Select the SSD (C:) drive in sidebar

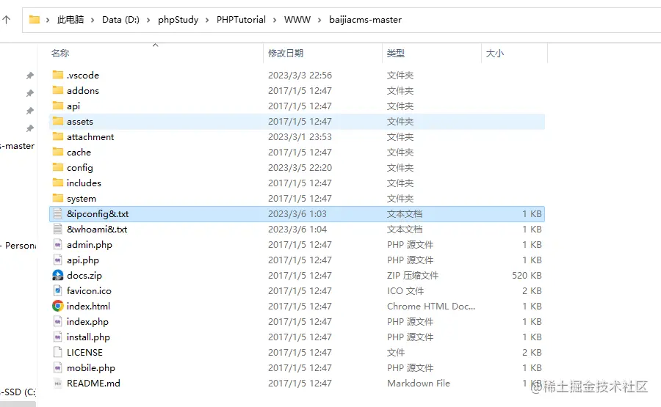(18, 392)
